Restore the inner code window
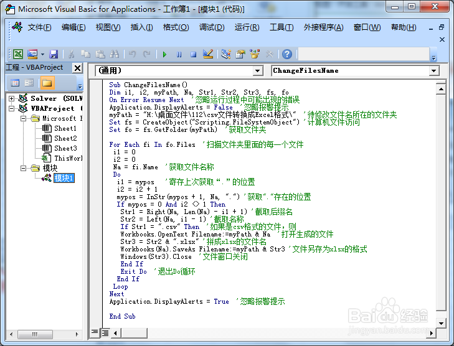 point(442,27)
